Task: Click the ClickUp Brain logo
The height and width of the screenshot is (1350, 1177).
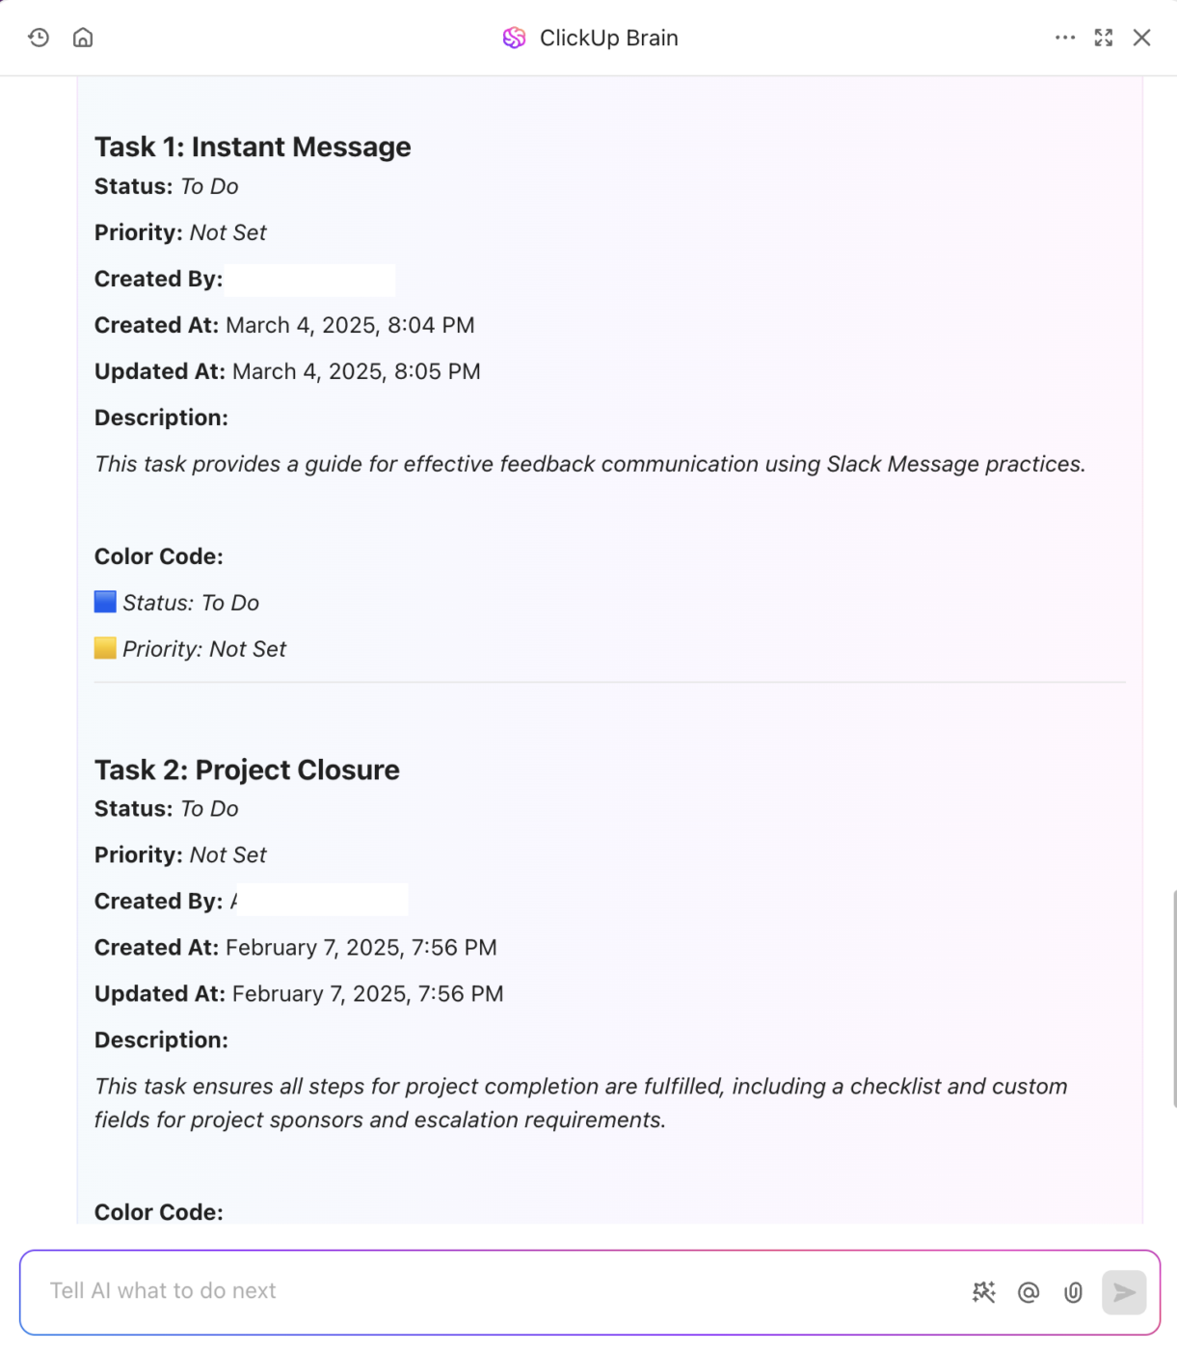Action: point(514,38)
